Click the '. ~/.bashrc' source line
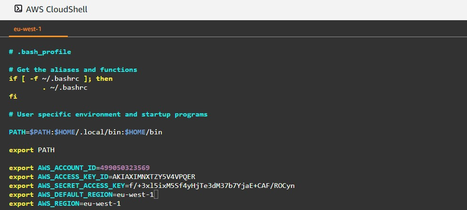This screenshot has height=210, width=467. [x=65, y=88]
